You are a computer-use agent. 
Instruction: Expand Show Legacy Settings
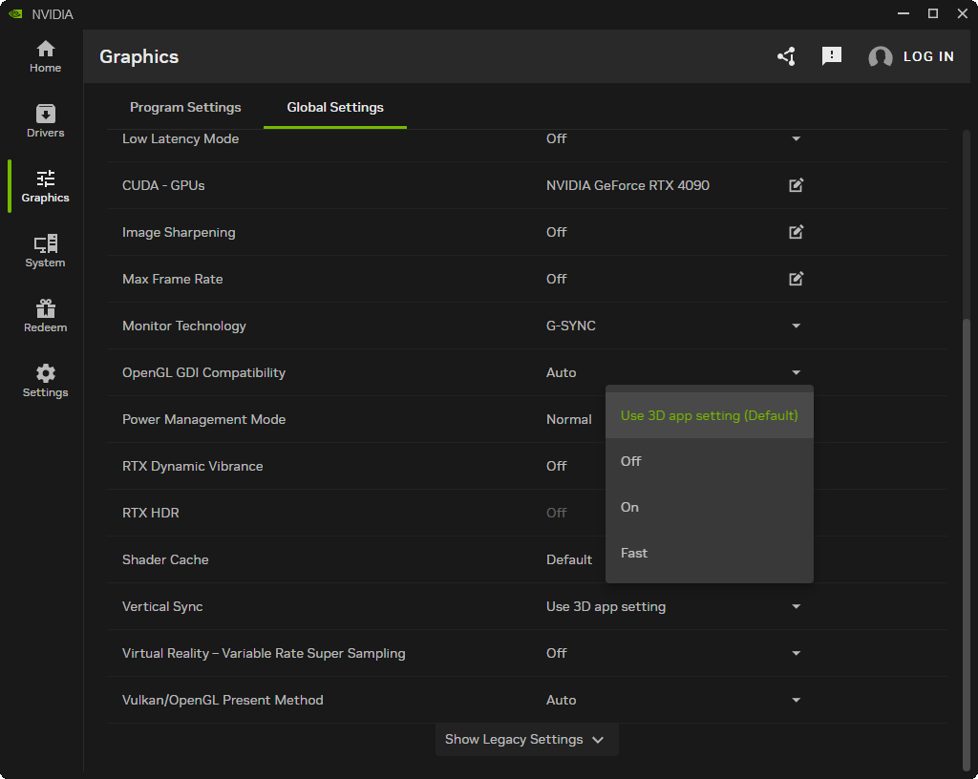pyautogui.click(x=526, y=739)
